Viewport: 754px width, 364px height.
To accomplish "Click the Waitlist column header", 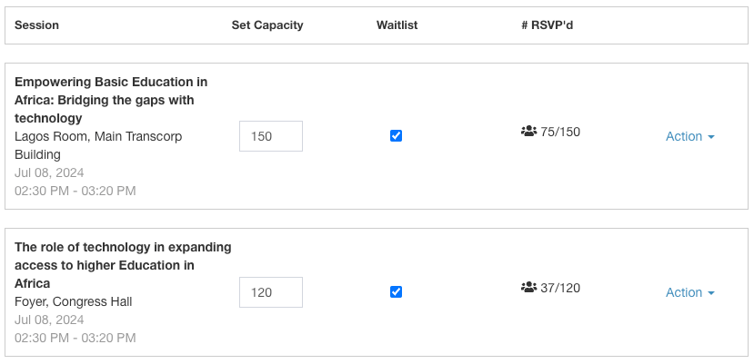I will pos(397,25).
